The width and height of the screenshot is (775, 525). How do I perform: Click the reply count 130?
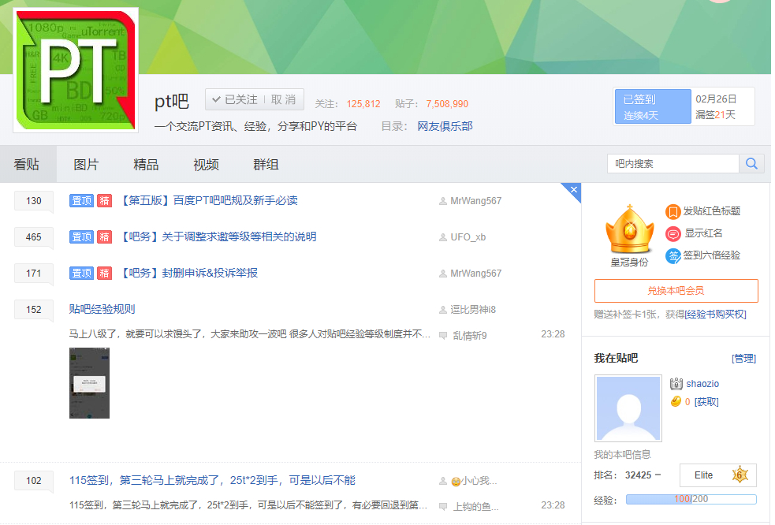34,201
